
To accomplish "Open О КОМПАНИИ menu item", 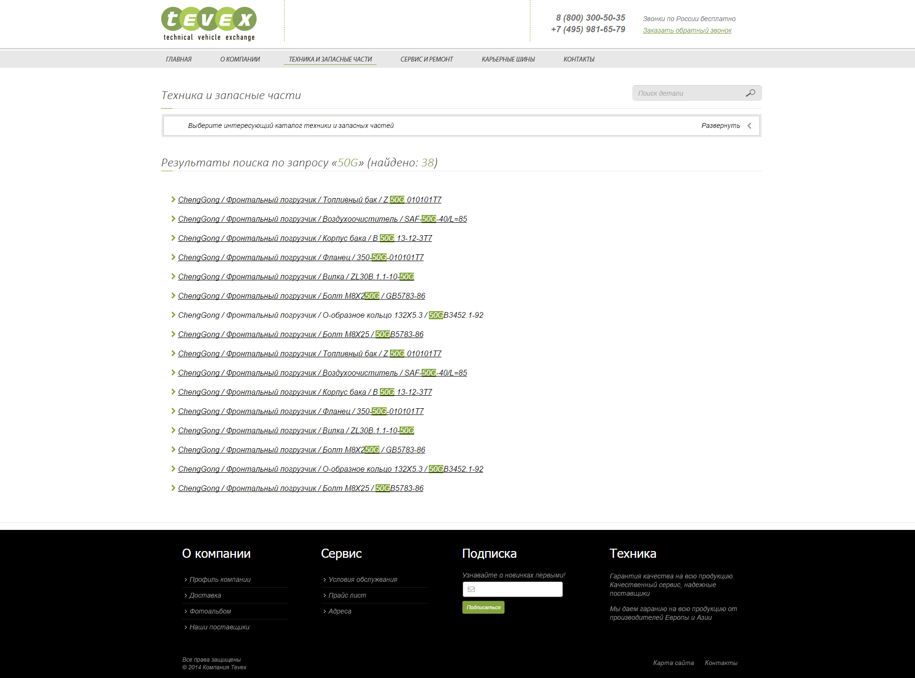I will click(x=240, y=59).
